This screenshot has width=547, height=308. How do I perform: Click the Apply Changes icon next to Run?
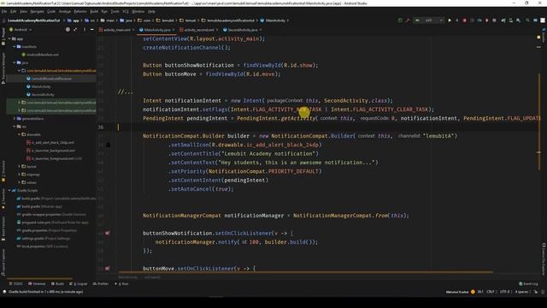(x=457, y=21)
